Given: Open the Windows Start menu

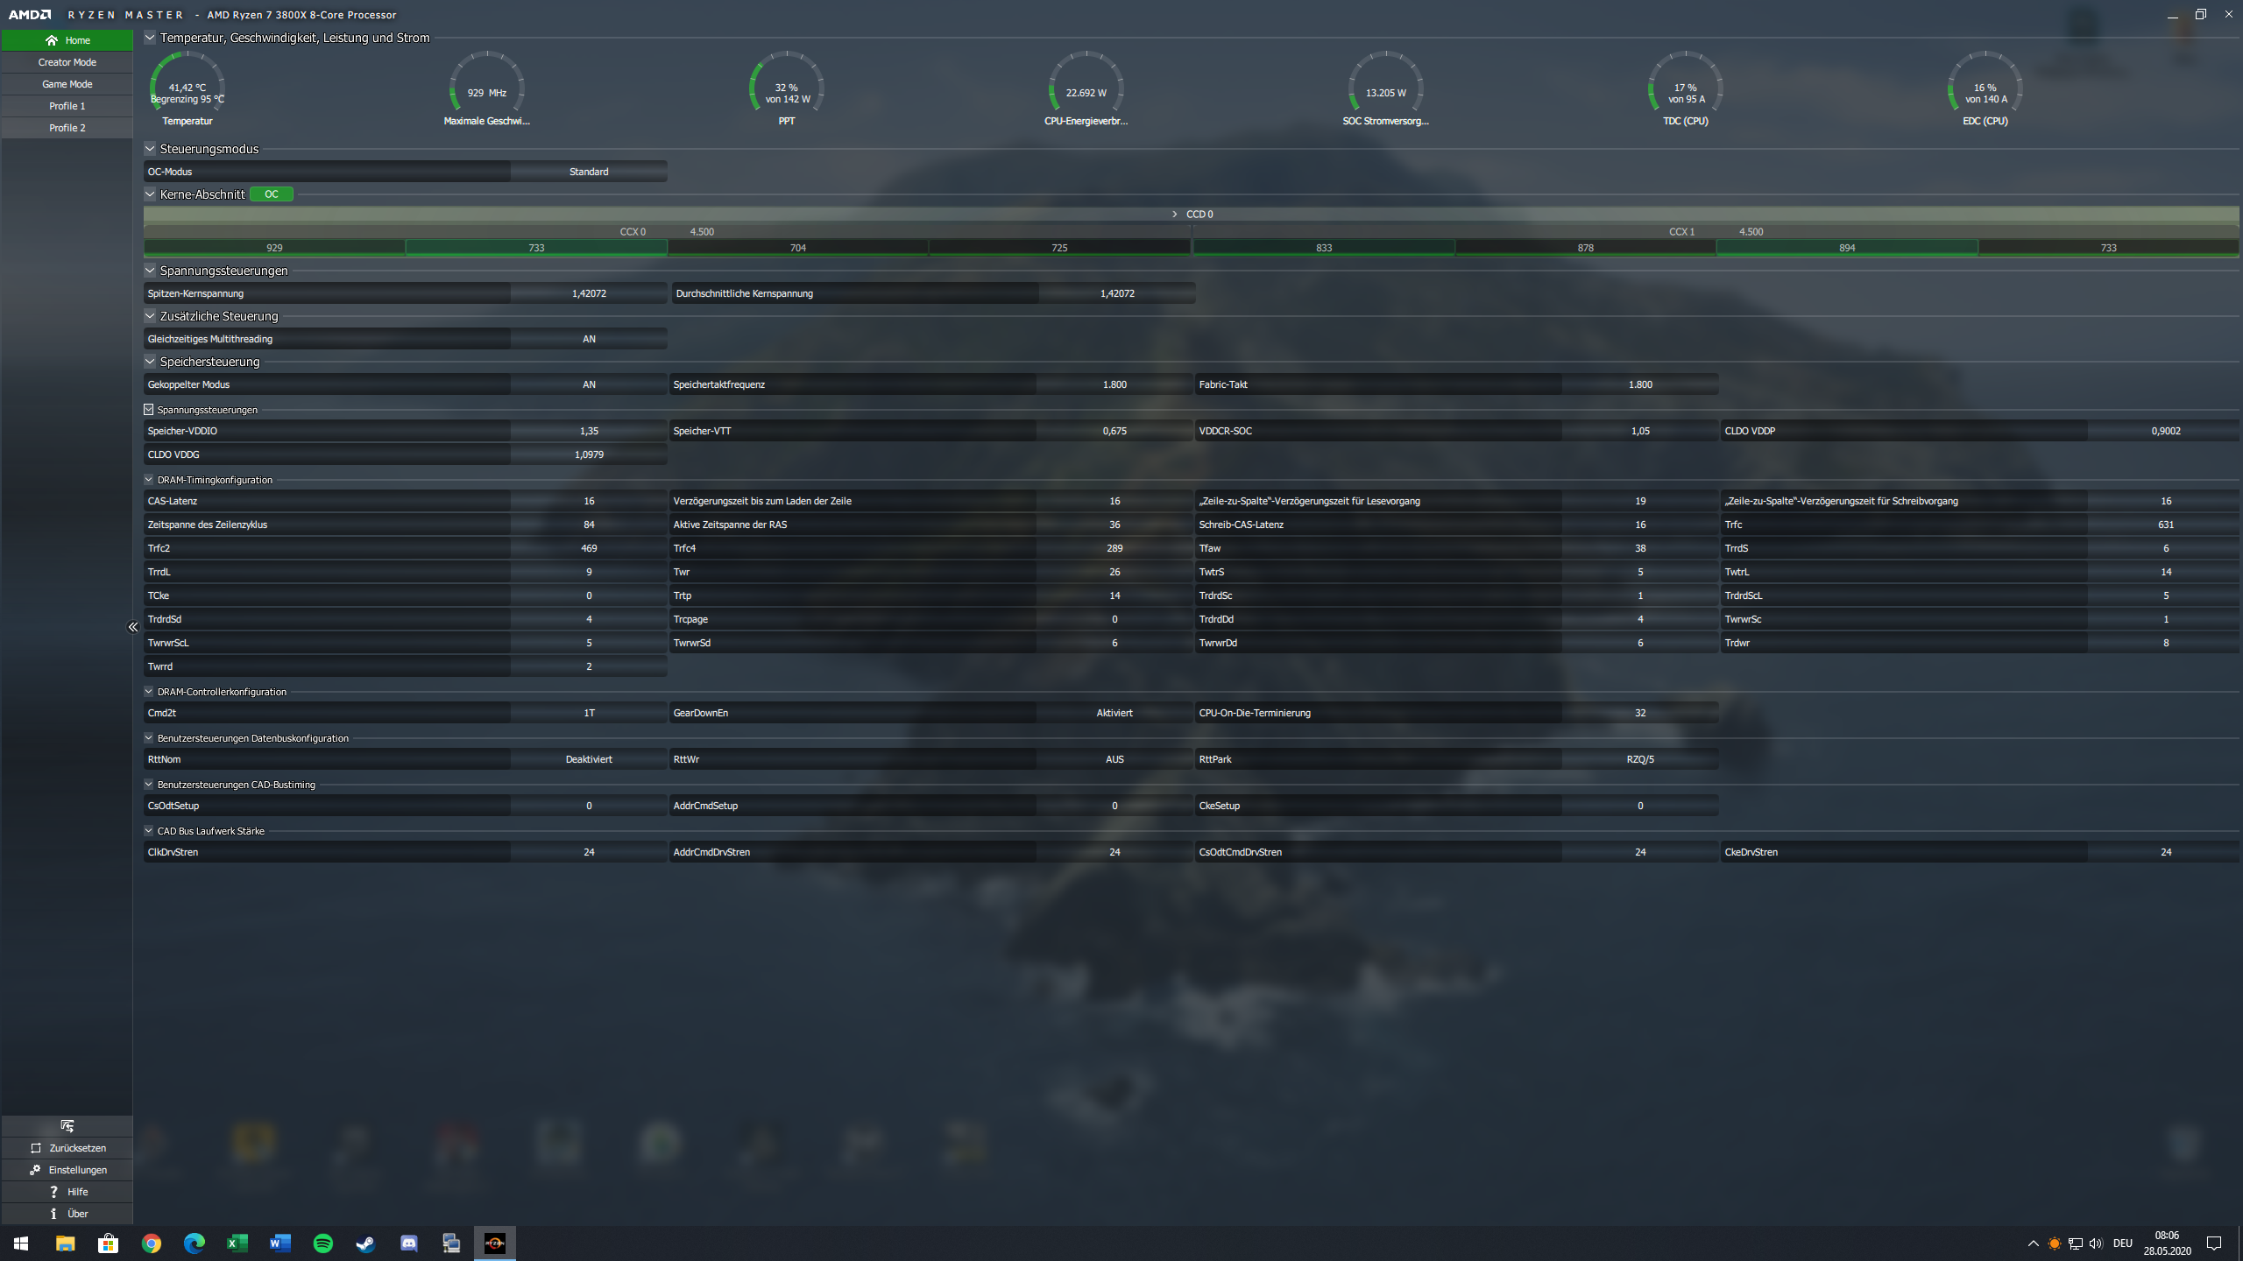Looking at the screenshot, I should coord(21,1243).
